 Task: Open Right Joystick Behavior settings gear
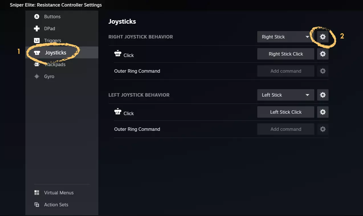[x=323, y=37]
